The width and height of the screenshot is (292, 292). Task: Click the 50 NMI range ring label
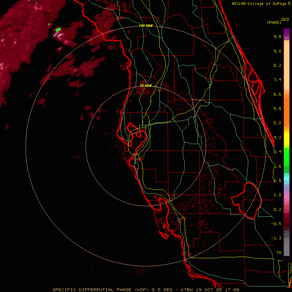point(146,86)
